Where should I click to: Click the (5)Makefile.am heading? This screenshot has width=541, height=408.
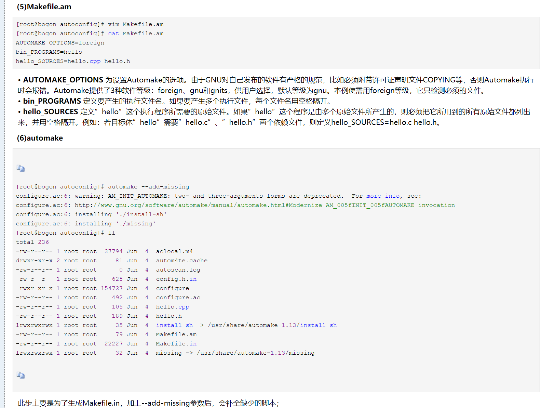coord(44,7)
